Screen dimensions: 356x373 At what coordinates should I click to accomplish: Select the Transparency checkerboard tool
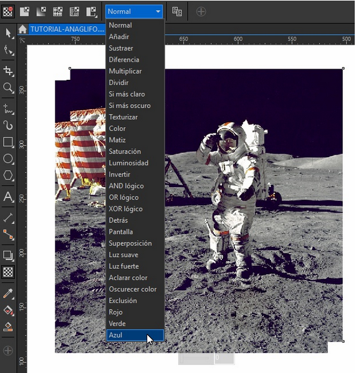pos(8,272)
